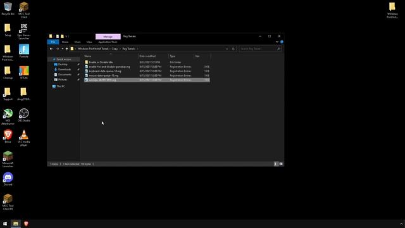Click the Manage contextual tab

click(x=108, y=37)
